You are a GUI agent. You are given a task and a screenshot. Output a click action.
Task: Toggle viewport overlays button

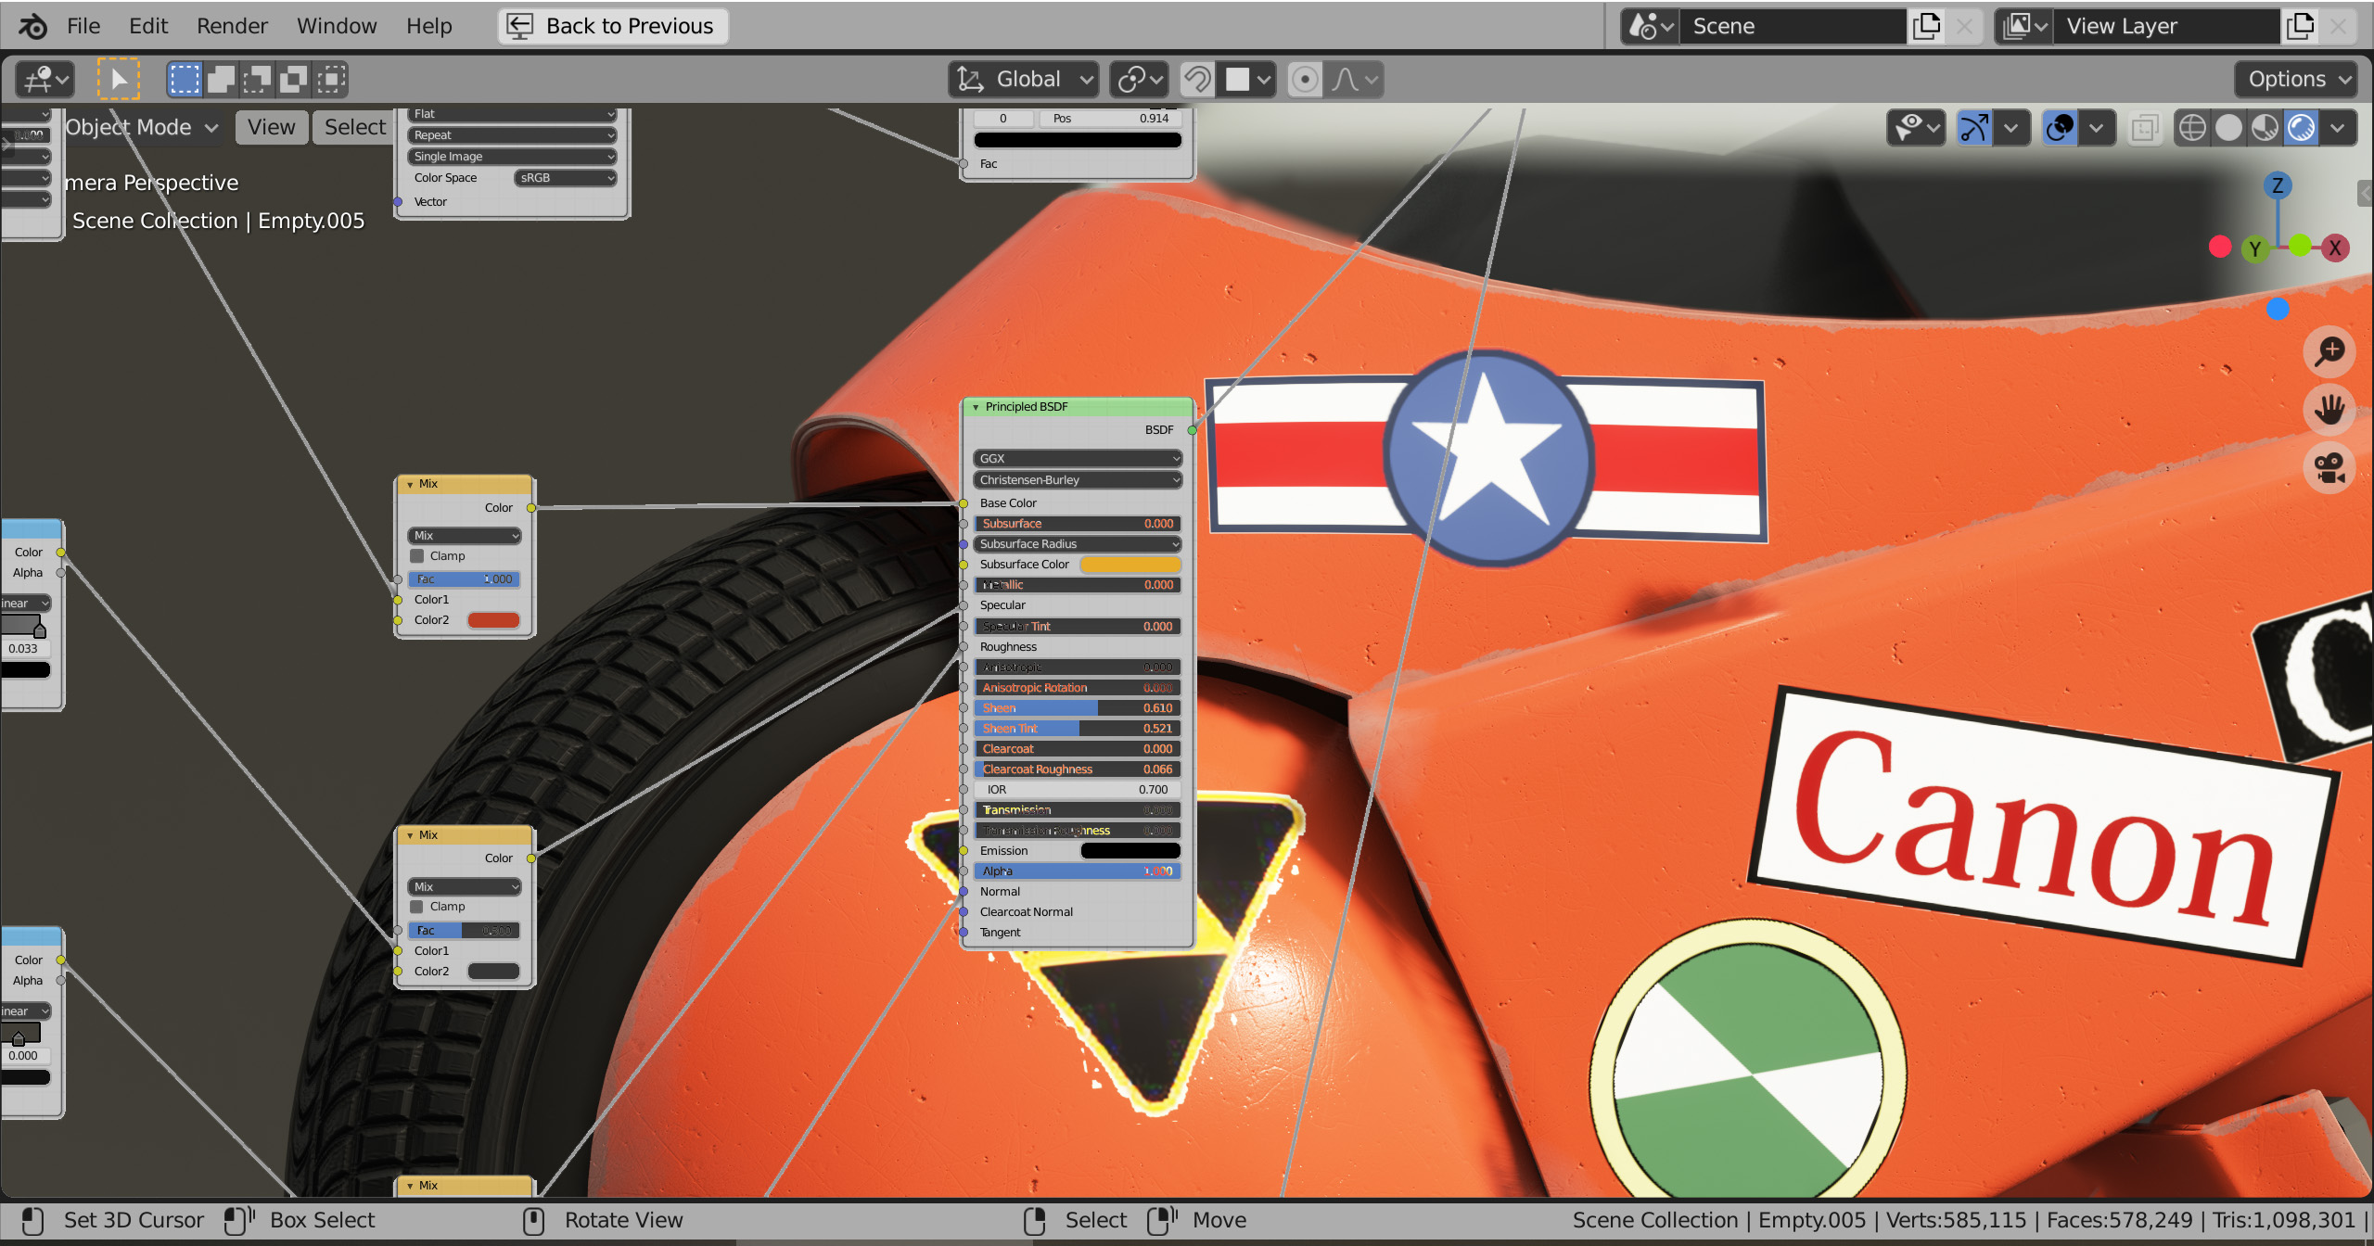pos(2060,128)
